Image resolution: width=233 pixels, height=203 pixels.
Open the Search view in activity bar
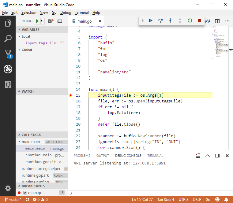pos(8,39)
